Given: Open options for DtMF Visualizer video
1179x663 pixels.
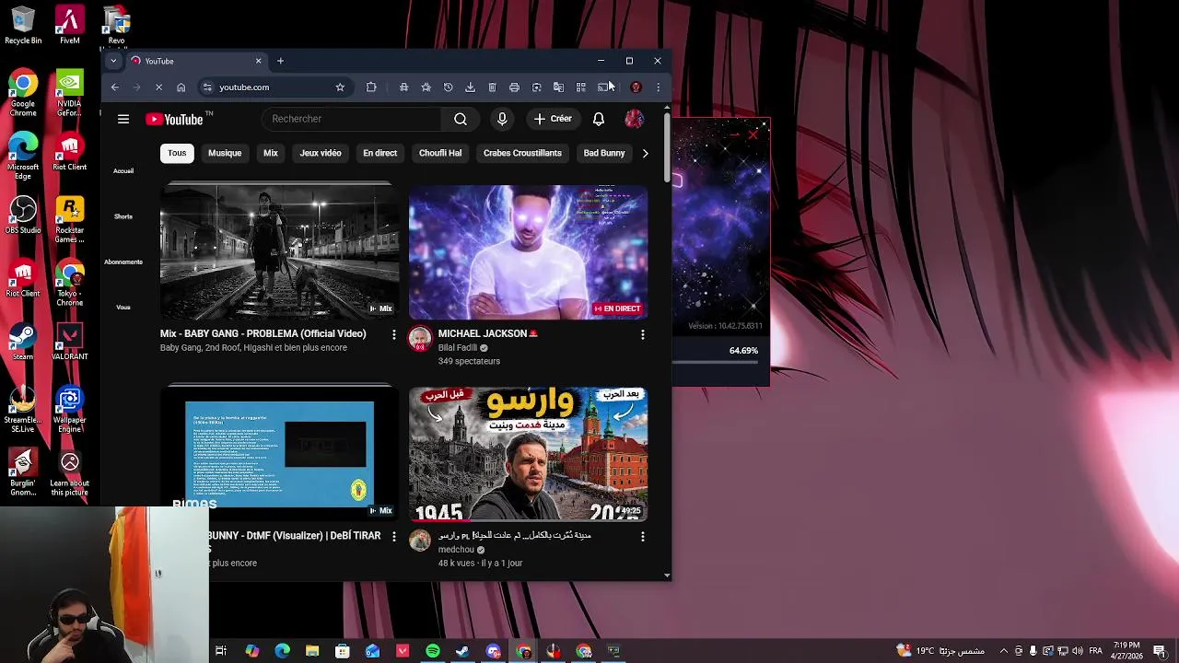Looking at the screenshot, I should [x=394, y=536].
